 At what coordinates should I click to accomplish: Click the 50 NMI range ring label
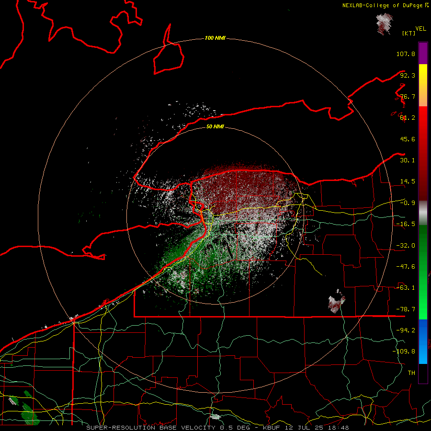[x=215, y=127]
